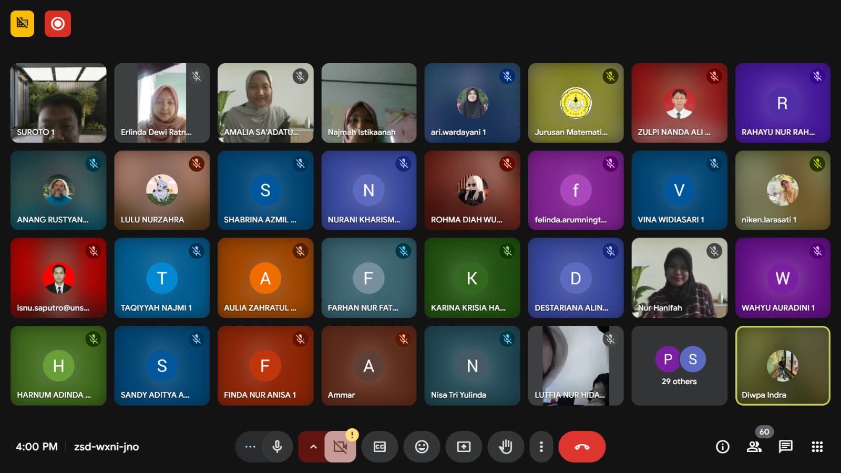This screenshot has width=841, height=473.
Task: Click muted mic icon on Erlinda Dewi tile
Action: click(197, 76)
